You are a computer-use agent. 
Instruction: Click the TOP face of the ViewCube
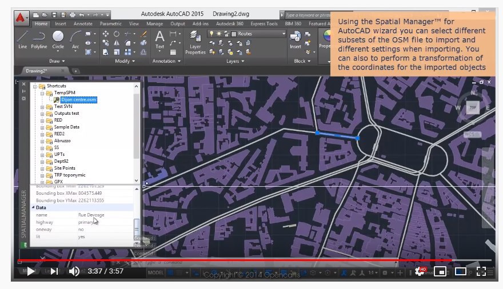[473, 107]
